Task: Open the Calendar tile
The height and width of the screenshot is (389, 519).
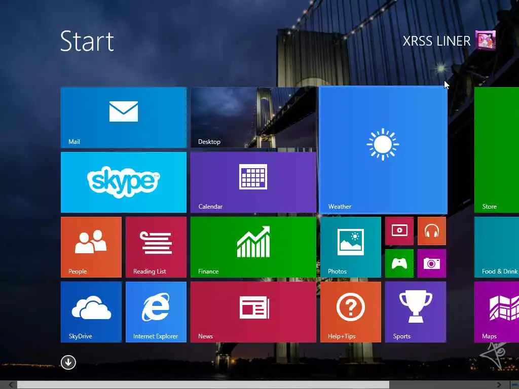Action: pyautogui.click(x=253, y=182)
